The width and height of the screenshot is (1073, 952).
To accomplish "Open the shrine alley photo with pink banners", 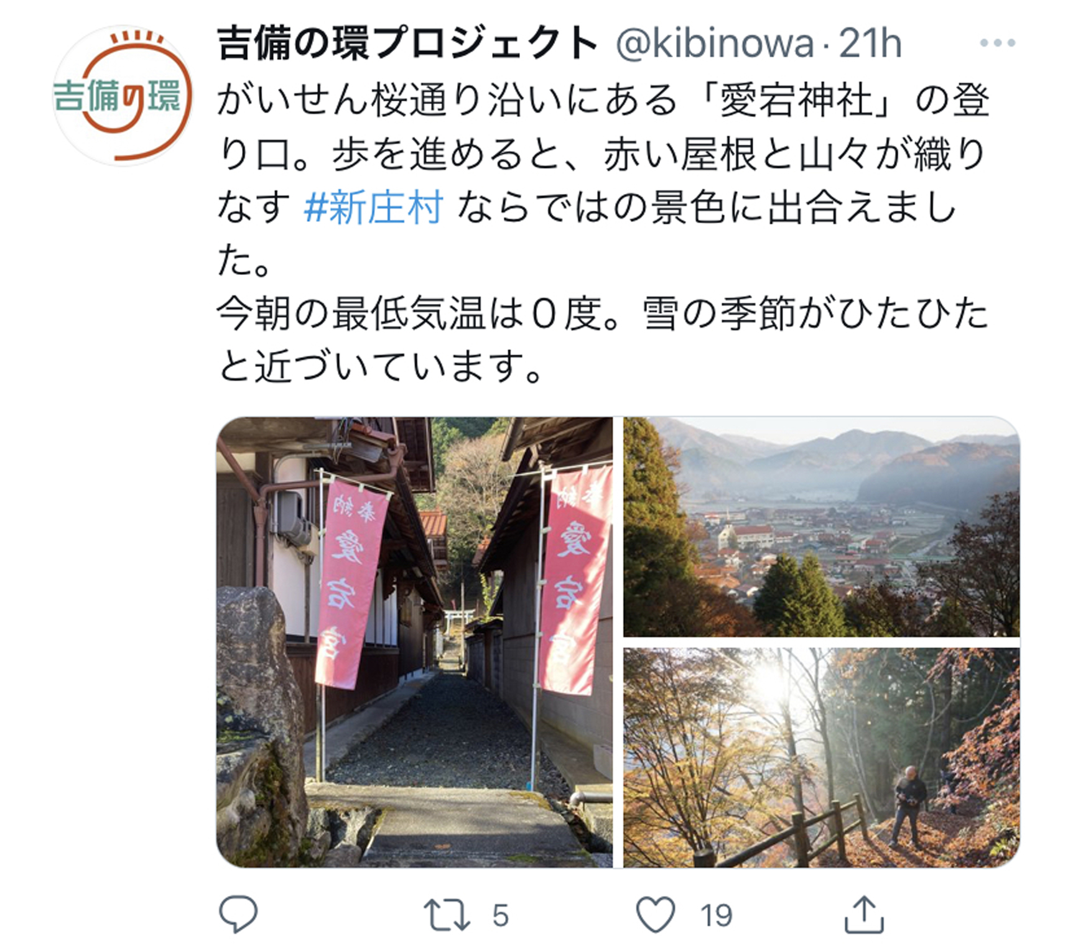I will (x=414, y=642).
